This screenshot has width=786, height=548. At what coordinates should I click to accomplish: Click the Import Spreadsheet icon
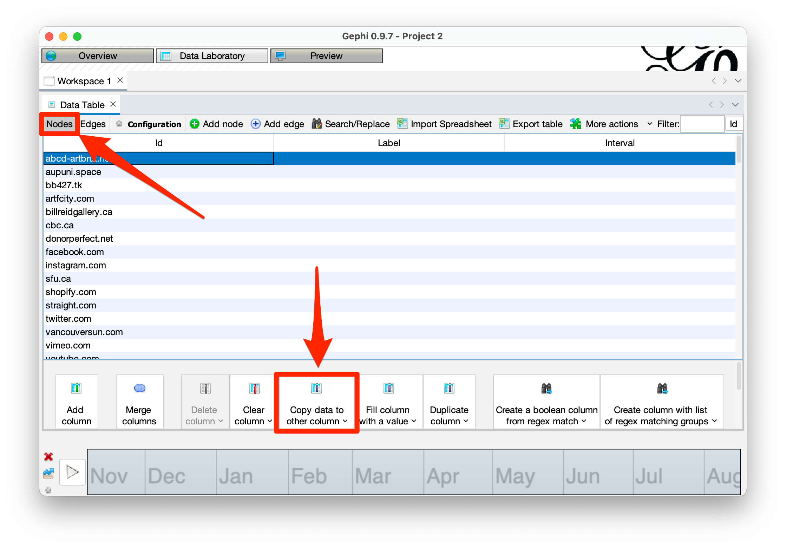click(402, 123)
